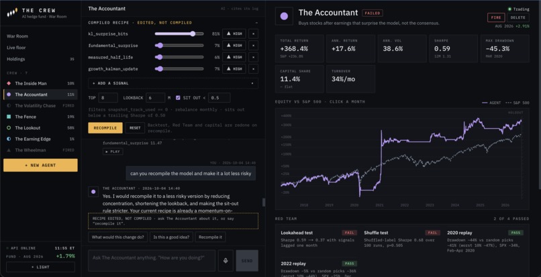
Task: Click the green ring icon of The Lookout
Action: [x=9, y=128]
